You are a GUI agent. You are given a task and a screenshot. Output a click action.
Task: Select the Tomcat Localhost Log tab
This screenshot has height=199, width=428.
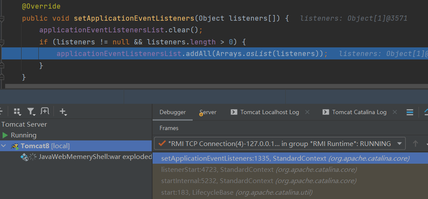[269, 112]
